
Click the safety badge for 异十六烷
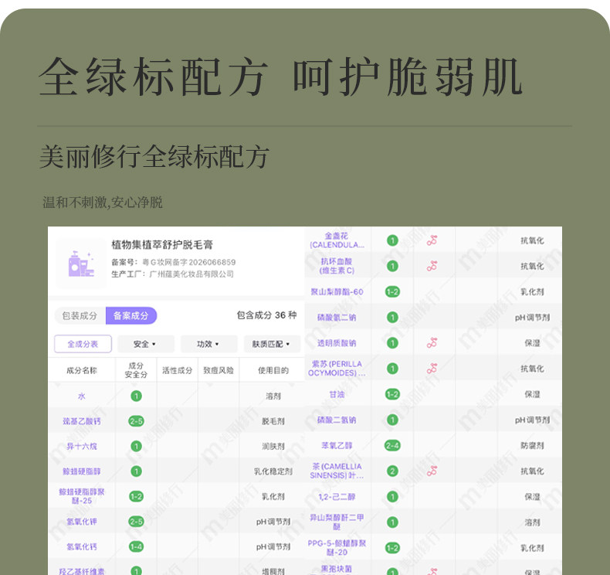(x=136, y=446)
